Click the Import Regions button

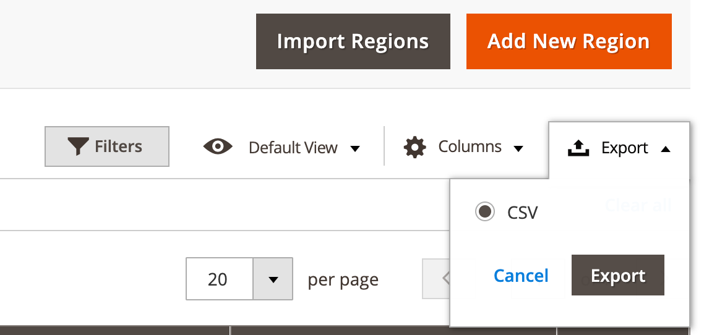point(353,41)
